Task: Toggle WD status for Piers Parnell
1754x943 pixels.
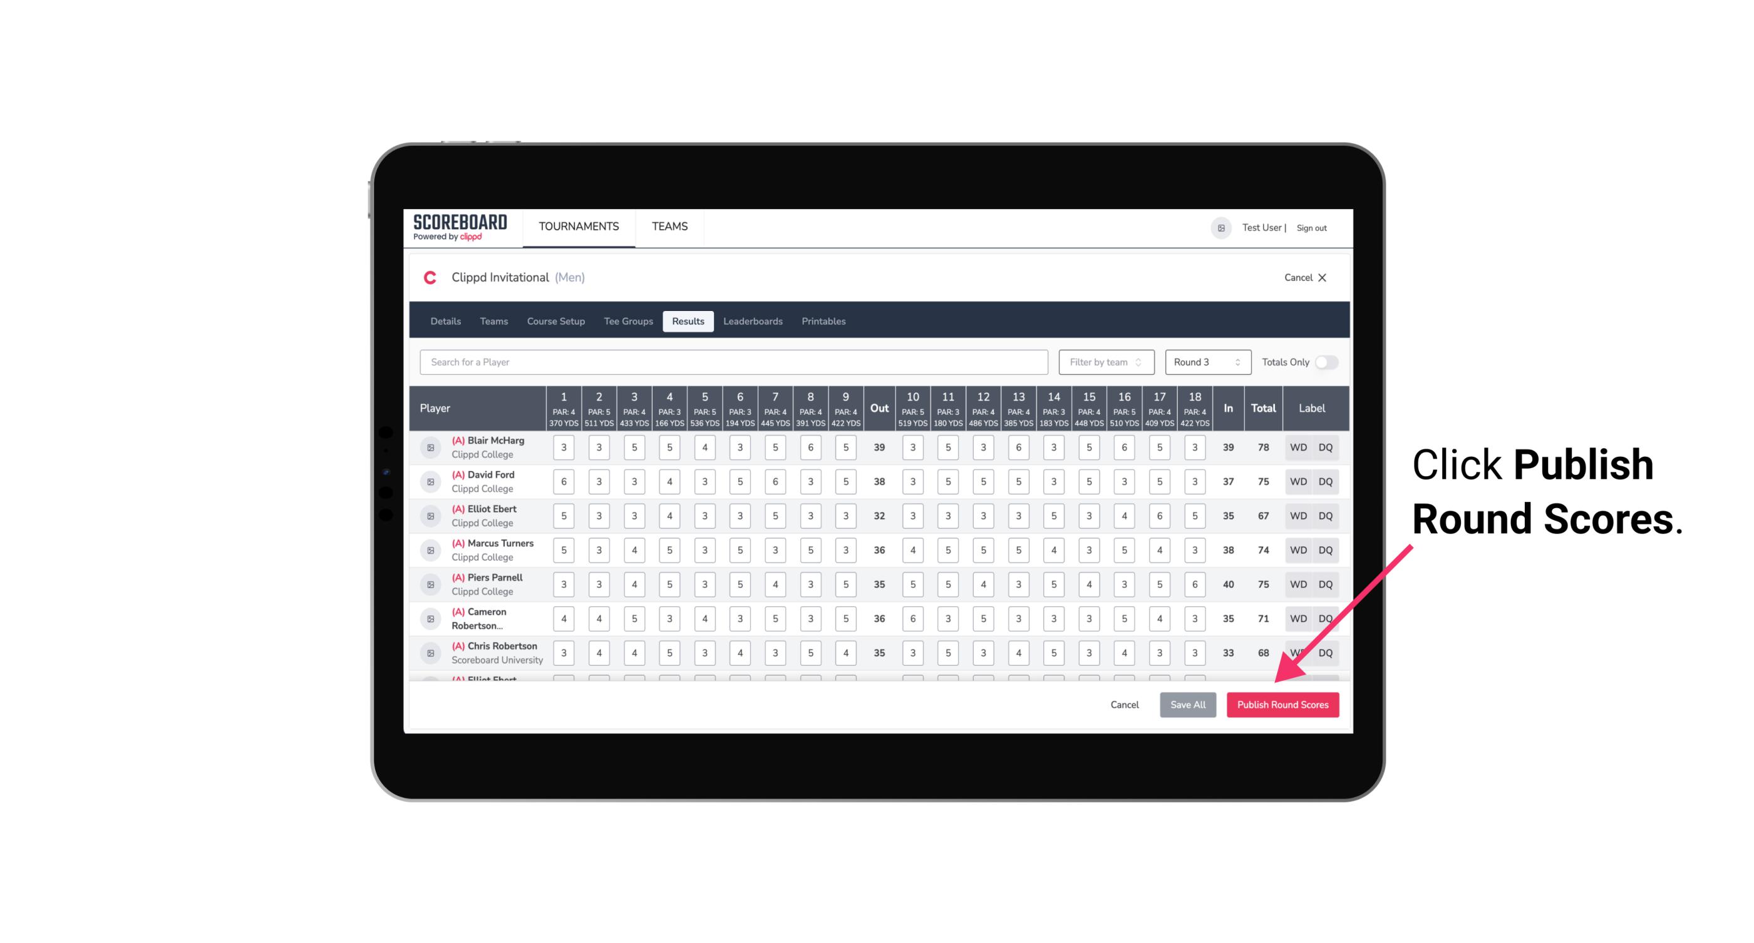Action: click(x=1297, y=584)
